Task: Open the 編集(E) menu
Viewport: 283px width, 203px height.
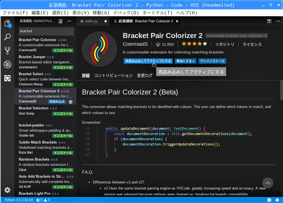Action: point(40,13)
